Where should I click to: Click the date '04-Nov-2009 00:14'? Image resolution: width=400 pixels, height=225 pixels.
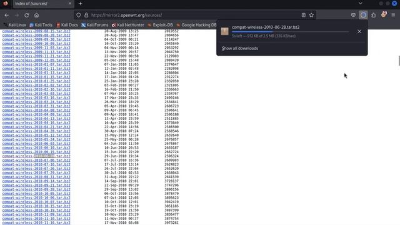click(x=121, y=47)
